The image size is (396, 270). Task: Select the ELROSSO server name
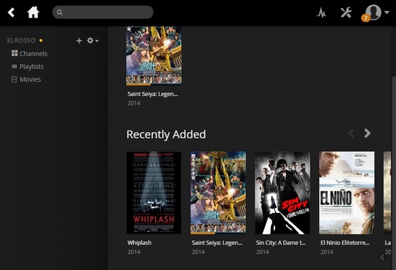tap(21, 40)
